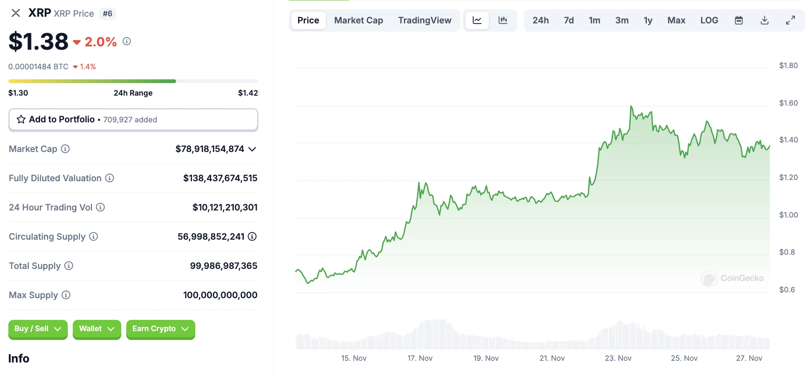Click the star in Add to Portfolio
Screen dimensions: 807x375
20,119
